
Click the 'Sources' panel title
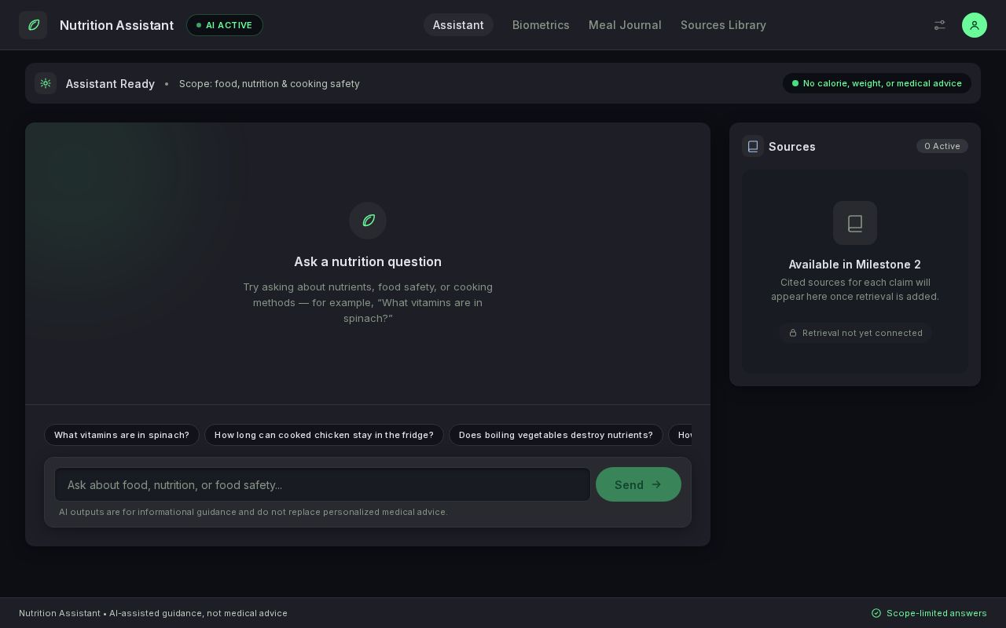[x=792, y=147]
